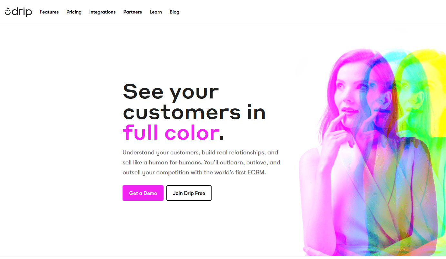Open the Features menu item

(x=49, y=12)
